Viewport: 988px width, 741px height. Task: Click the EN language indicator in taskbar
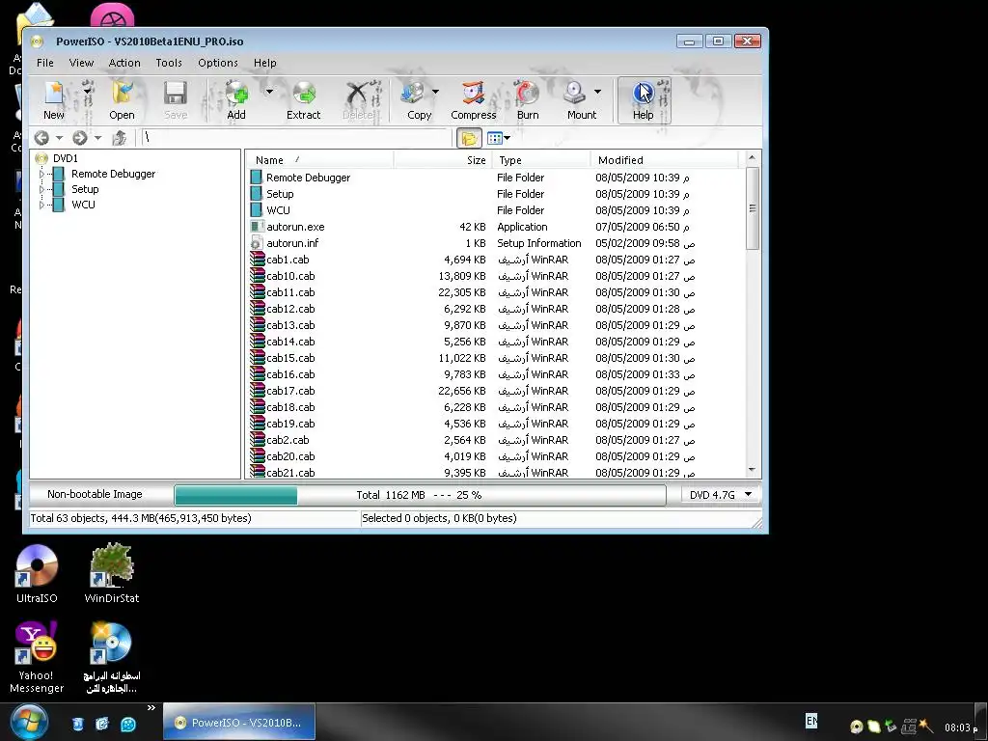tap(811, 720)
